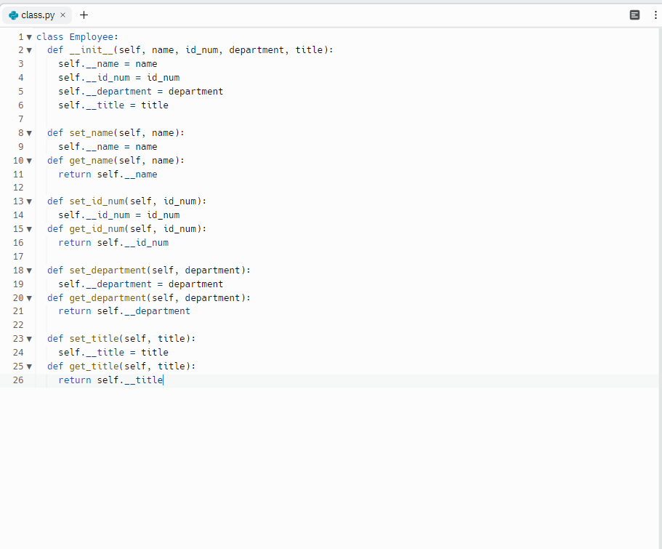
Task: Click line number 3 in the gutter
Action: 20,63
